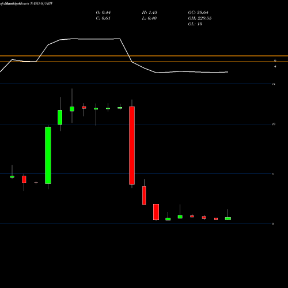Click the 'NASDAQ YRIV' chart title
This screenshot has height=288, width=288.
(41, 3)
